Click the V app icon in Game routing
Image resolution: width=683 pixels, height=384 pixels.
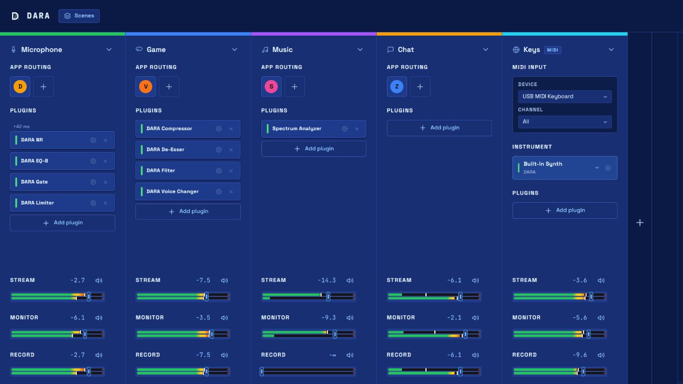pos(146,87)
